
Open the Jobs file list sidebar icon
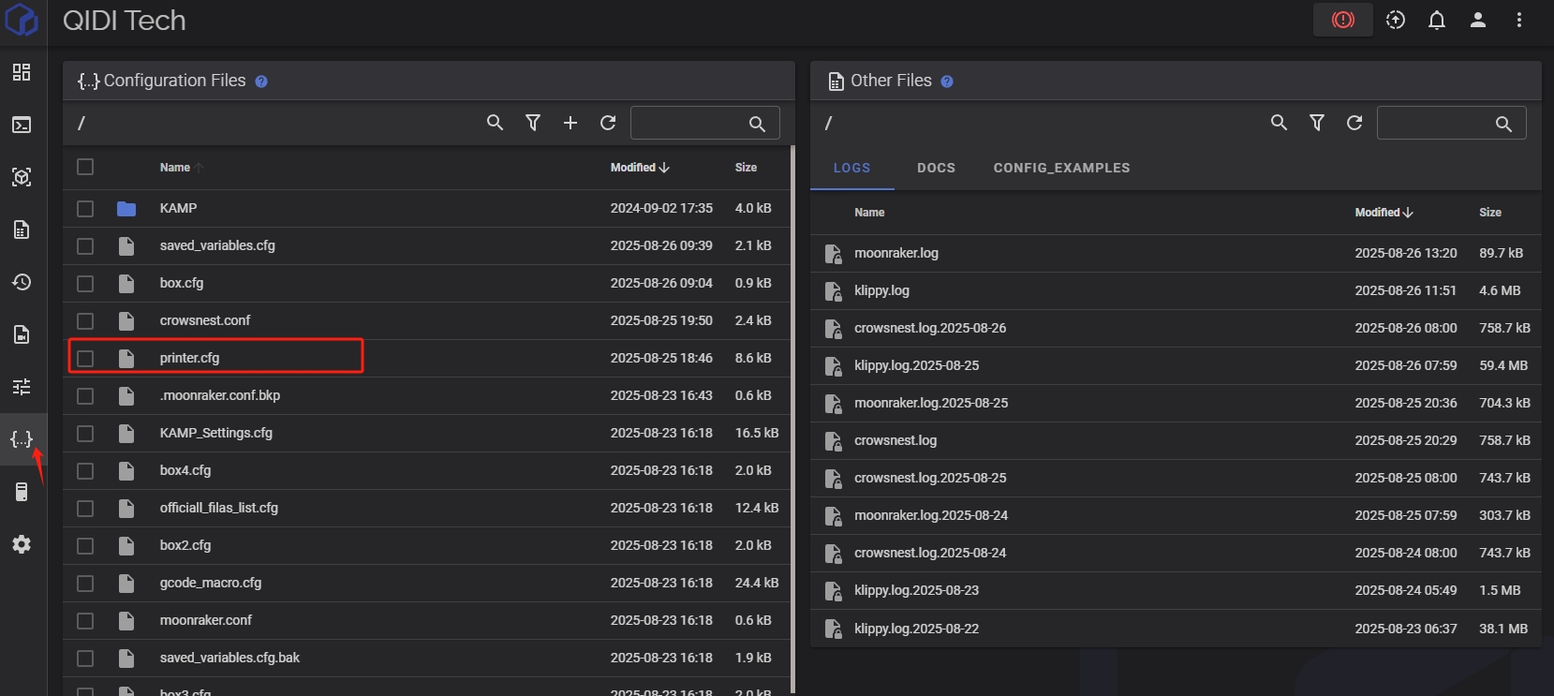(22, 230)
